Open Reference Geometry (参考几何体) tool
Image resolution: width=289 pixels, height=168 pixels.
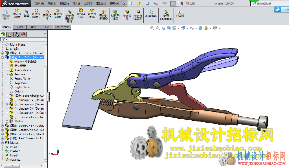92,14
